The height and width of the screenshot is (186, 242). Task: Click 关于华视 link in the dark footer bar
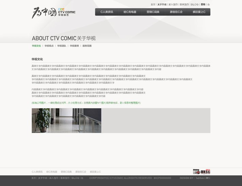(43, 178)
